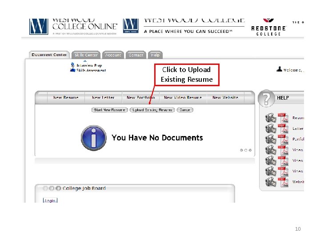Select New Video Resume option
Image resolution: width=320 pixels, height=240 pixels.
(x=183, y=97)
